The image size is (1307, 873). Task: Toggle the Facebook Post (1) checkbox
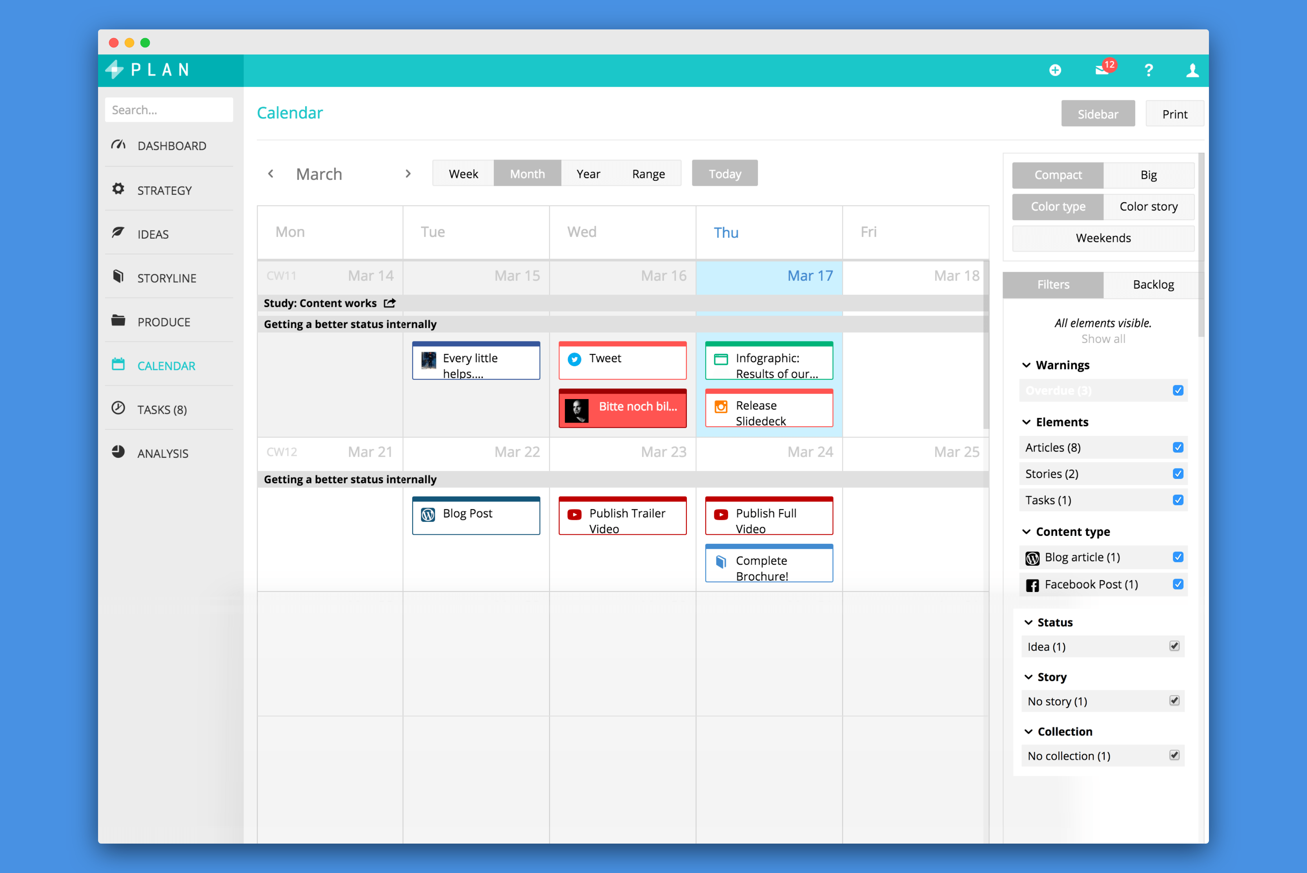tap(1178, 584)
